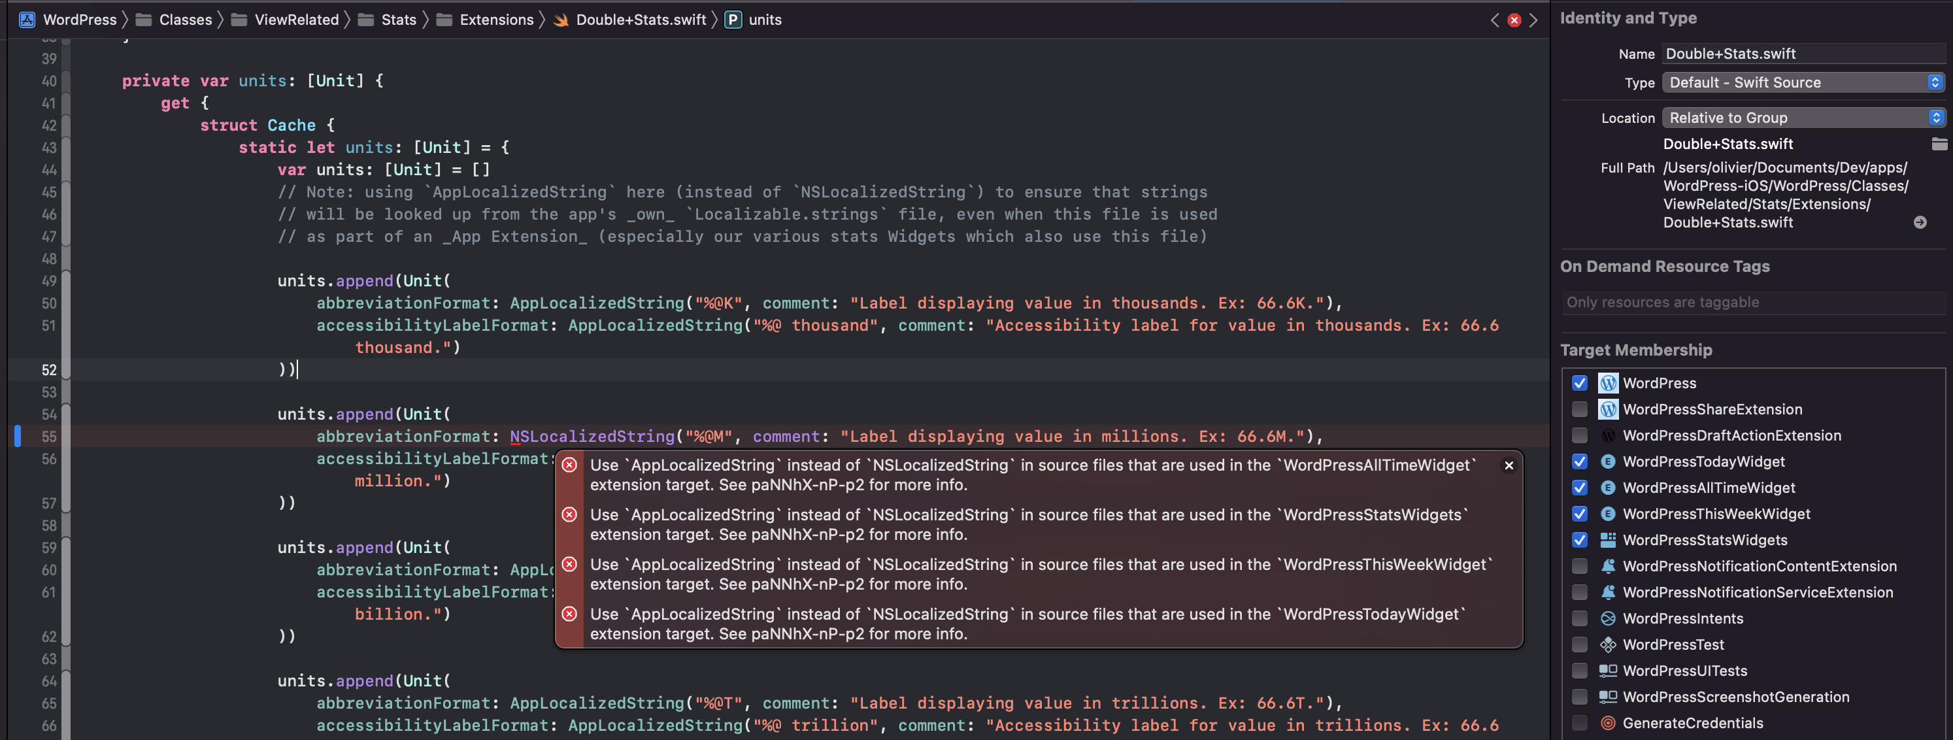Uncheck the WordPressTodayWidget target

[x=1579, y=462]
